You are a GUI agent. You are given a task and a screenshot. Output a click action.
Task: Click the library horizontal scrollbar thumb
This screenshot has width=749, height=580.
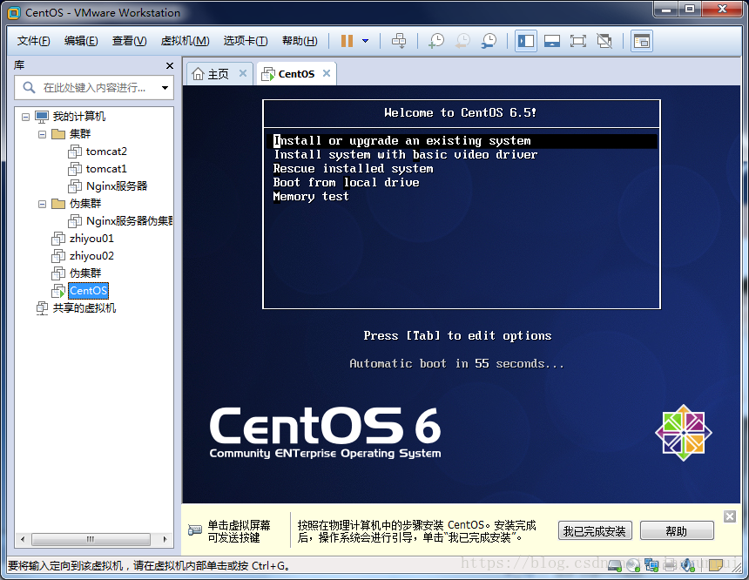point(91,539)
